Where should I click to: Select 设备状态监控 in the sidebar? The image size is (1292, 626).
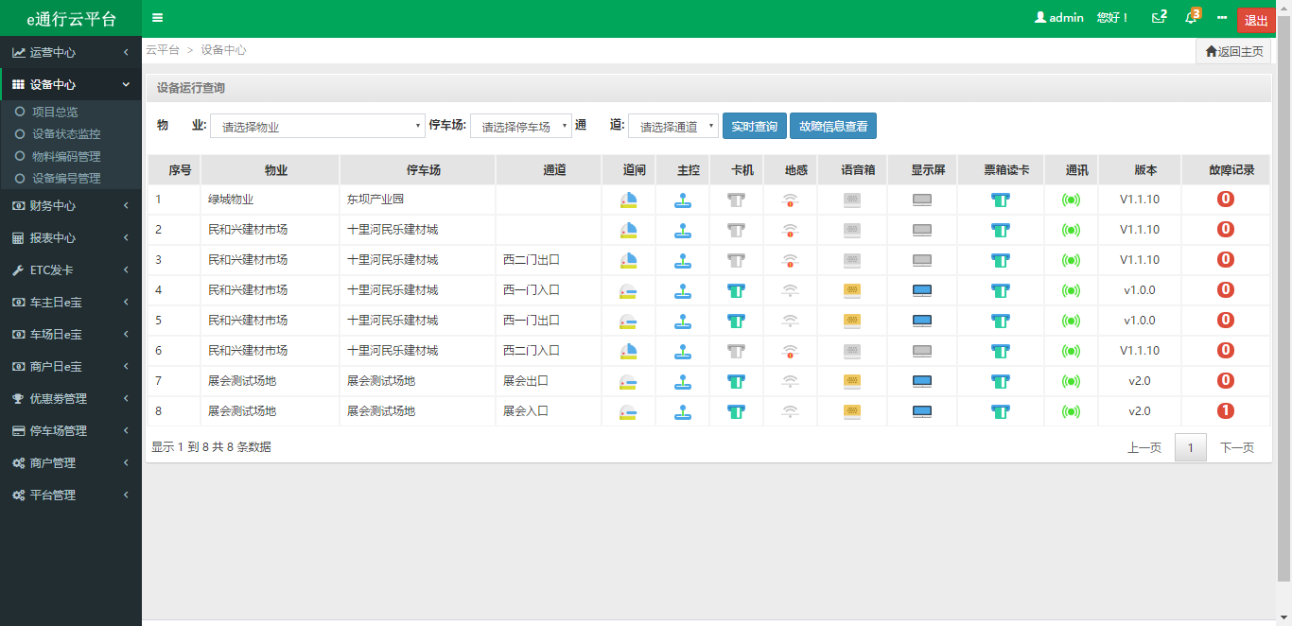(x=66, y=134)
